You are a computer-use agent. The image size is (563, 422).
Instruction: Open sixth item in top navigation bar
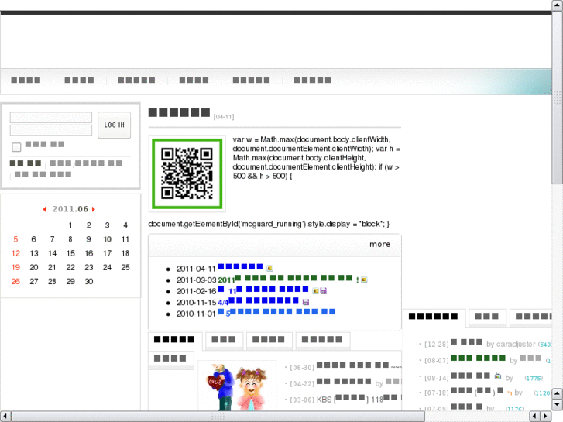coord(312,80)
